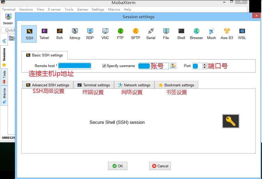Close the Session settings dialog

[x=257, y=15]
